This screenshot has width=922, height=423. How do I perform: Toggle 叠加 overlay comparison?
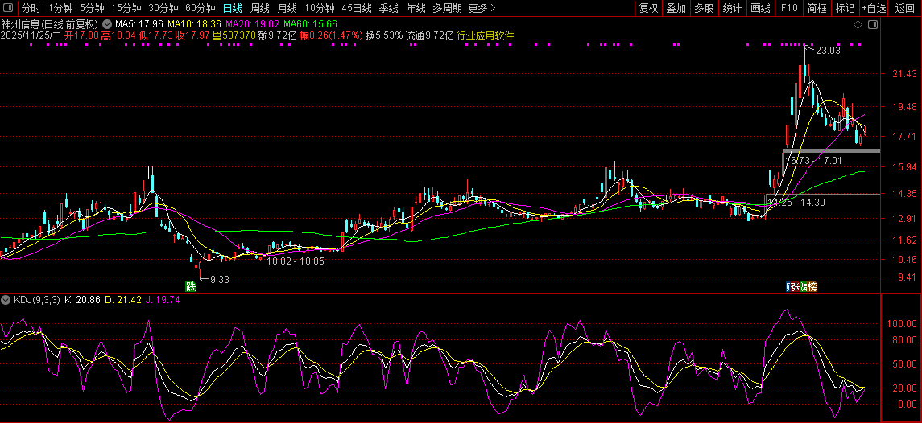[x=676, y=8]
